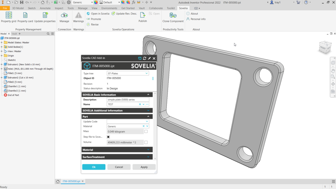The image size is (336, 189).
Task: Go to Home from quick access toolbar
Action: pyautogui.click(x=43, y=2)
